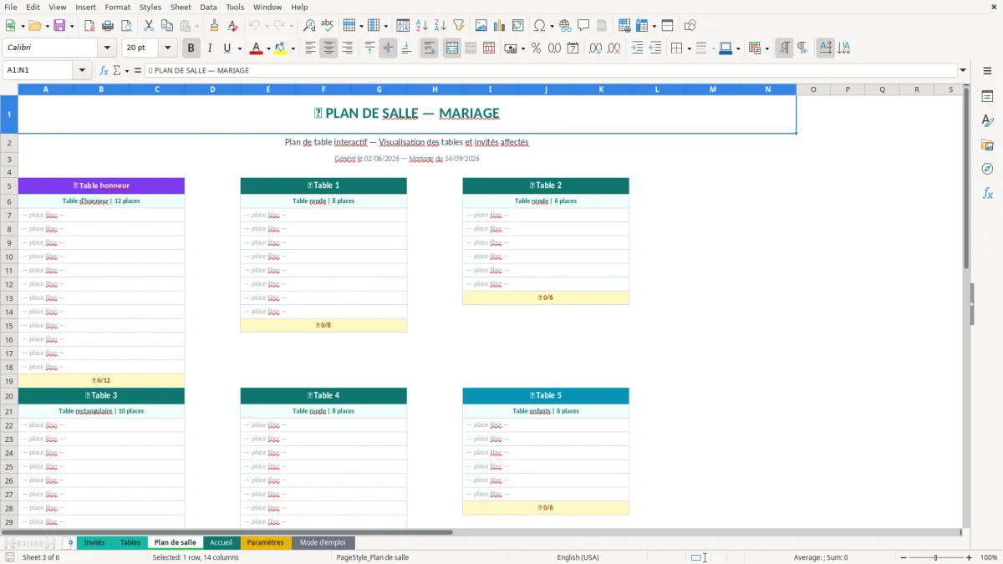
Task: Open Background Color dropdown arrow
Action: coord(293,48)
